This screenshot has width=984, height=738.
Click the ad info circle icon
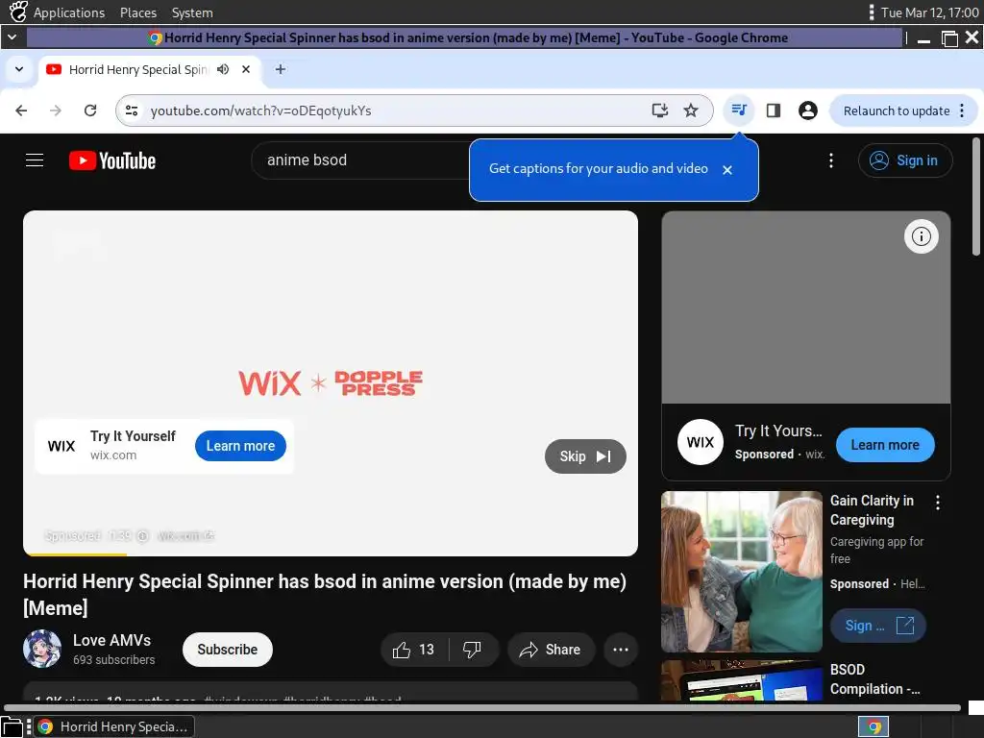[922, 236]
